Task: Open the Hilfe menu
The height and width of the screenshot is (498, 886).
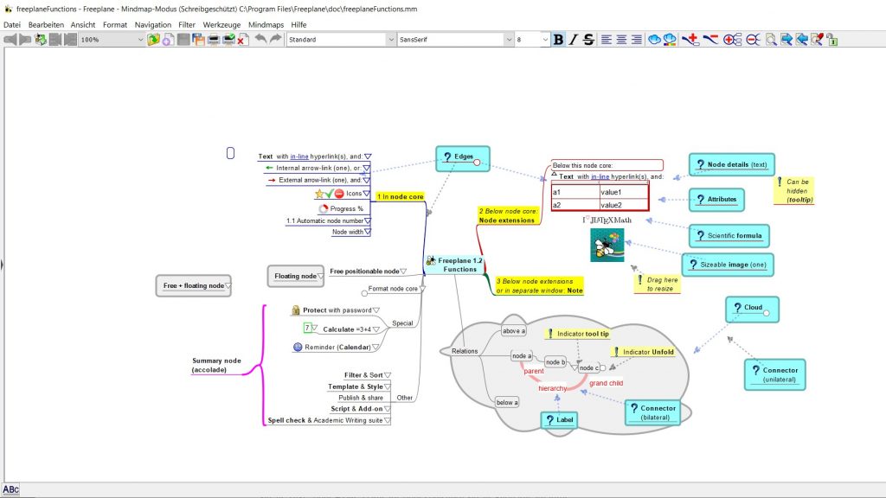Action: click(299, 25)
